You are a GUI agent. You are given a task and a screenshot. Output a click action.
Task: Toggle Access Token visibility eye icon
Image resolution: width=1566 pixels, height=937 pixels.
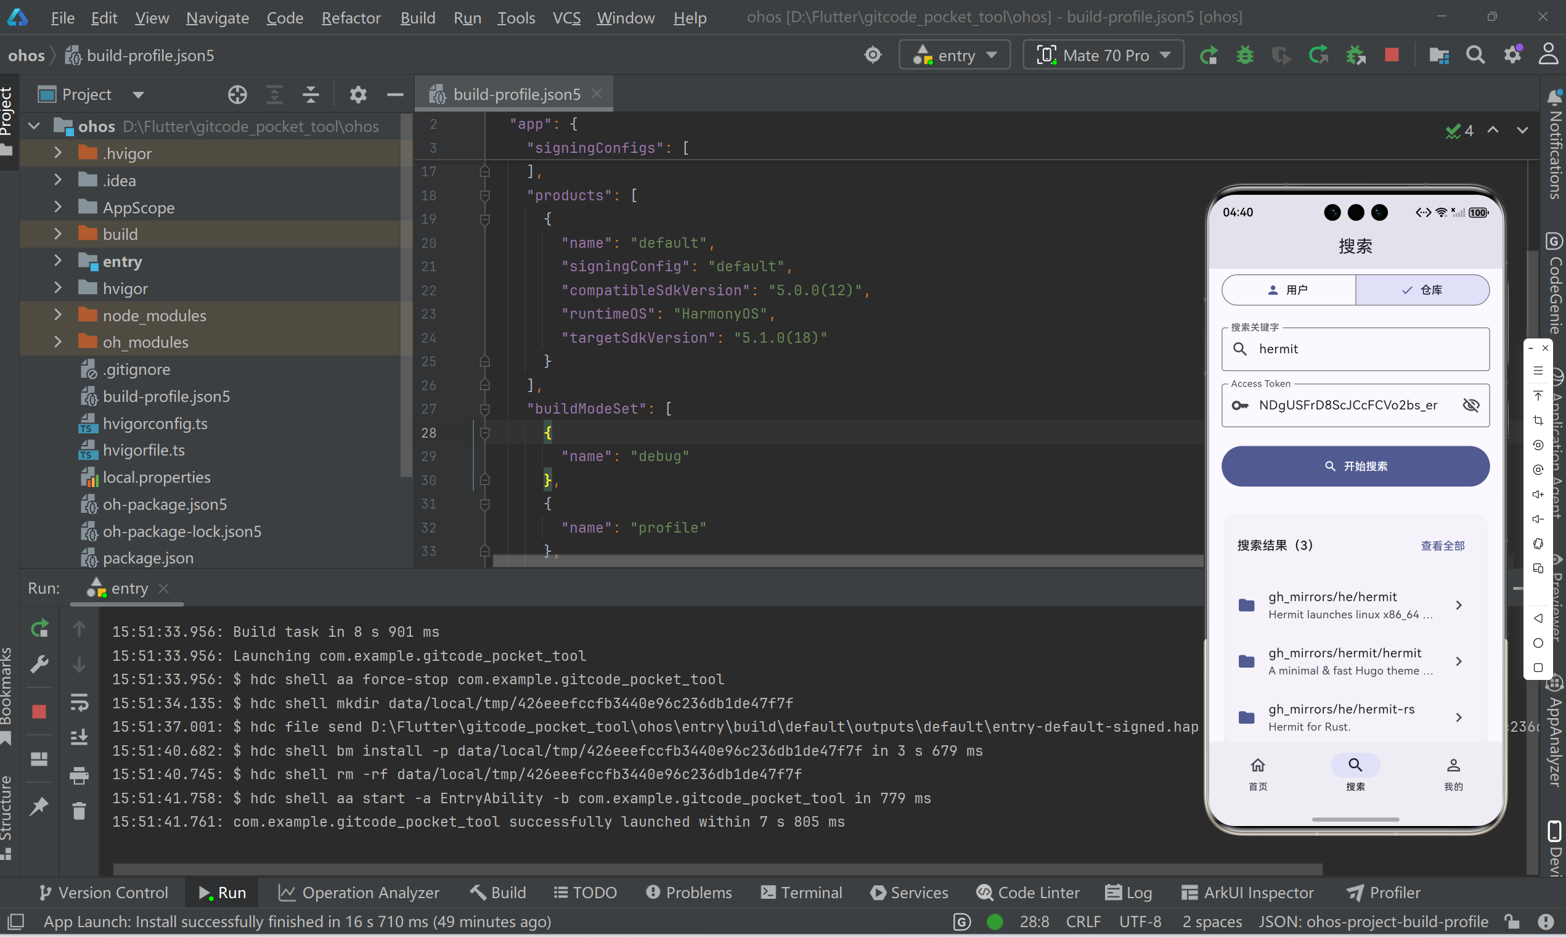pyautogui.click(x=1470, y=405)
